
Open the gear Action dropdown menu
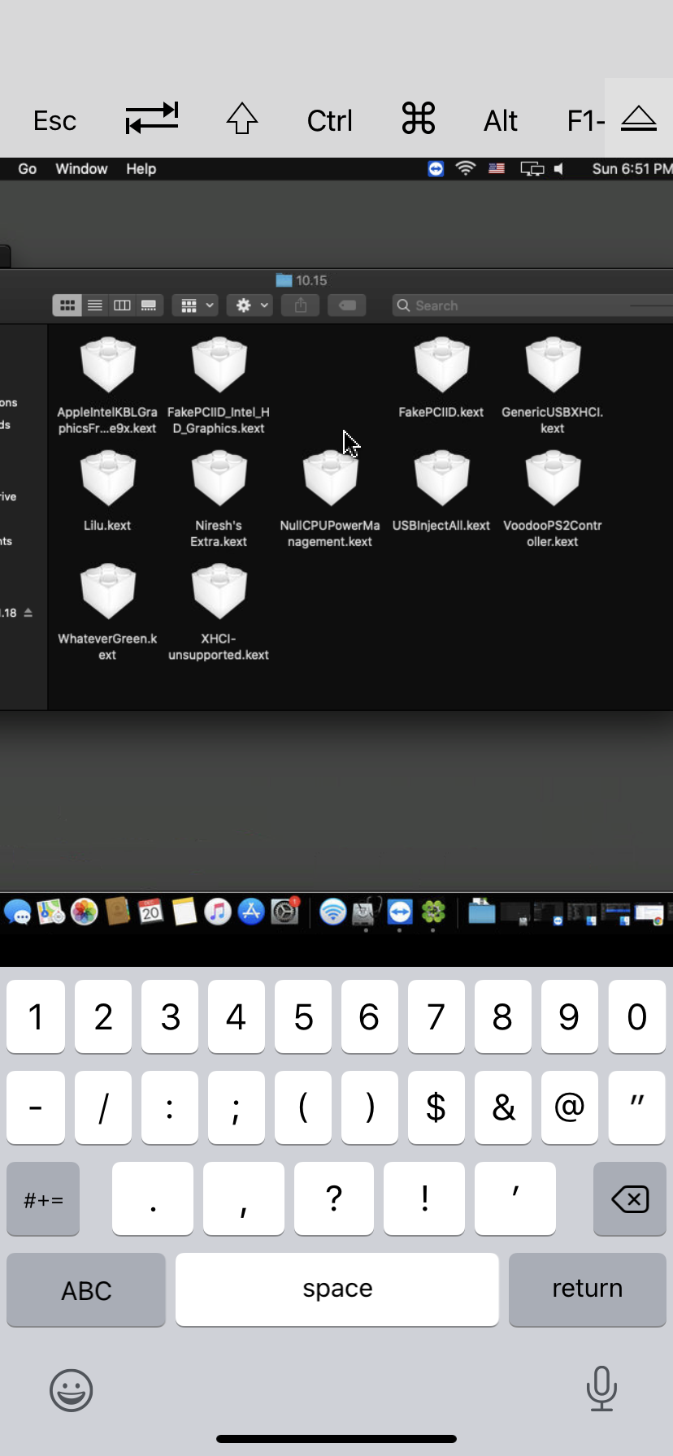(x=251, y=305)
